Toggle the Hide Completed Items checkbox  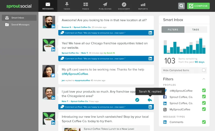204,70
